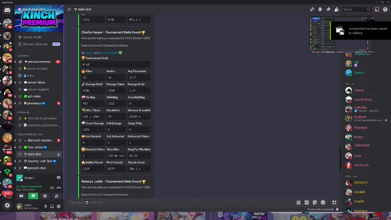
Task: Open the giveaways channel
Action: 39,103
